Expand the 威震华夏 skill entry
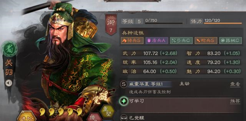This screenshot has height=121, width=246. [181, 88]
